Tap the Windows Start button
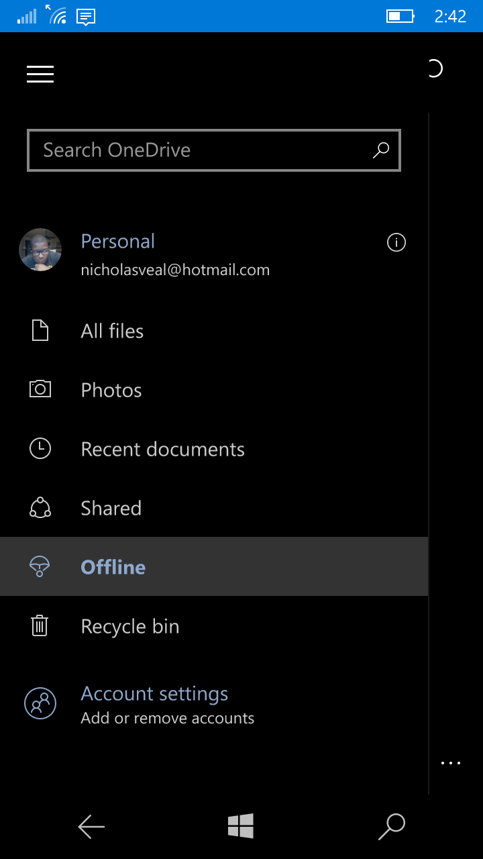 [241, 826]
